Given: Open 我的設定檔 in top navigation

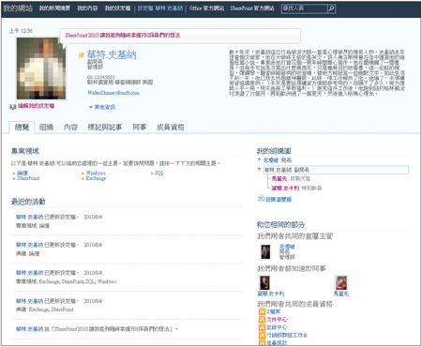Looking at the screenshot, I should tap(117, 8).
